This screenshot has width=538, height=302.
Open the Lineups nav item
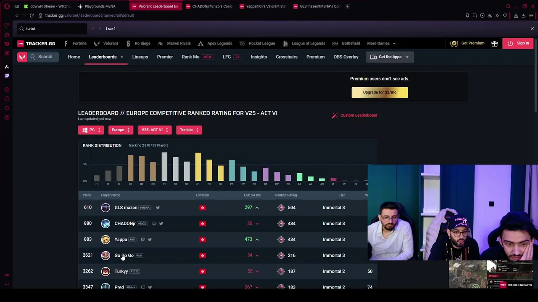[x=140, y=57]
